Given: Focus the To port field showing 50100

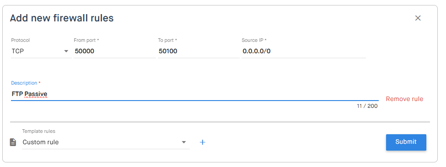Looking at the screenshot, I should (199, 51).
